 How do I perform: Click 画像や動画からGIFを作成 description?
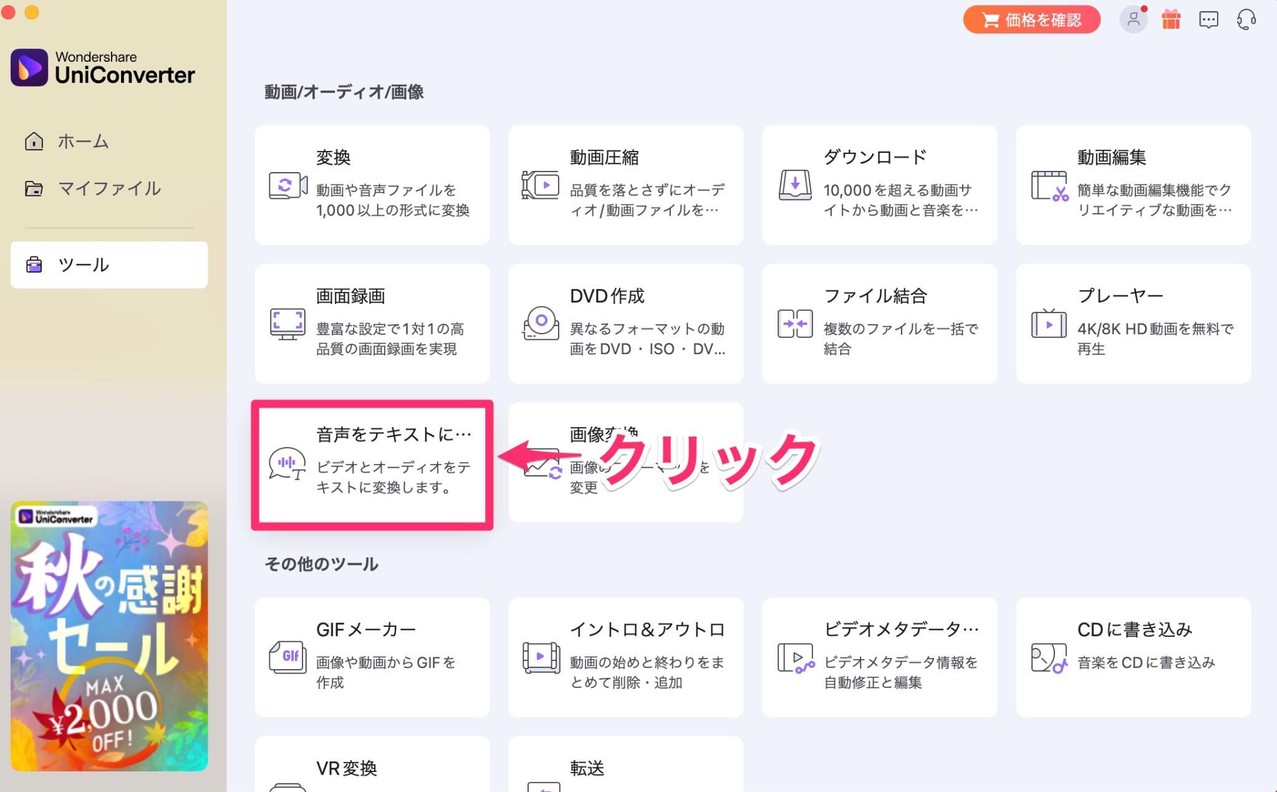click(x=386, y=672)
